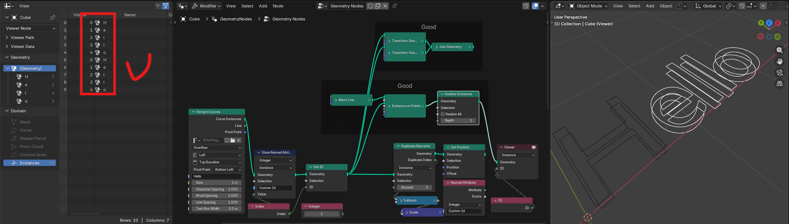The width and height of the screenshot is (789, 224).
Task: Toggle snapping magnet in 3D viewport header
Action: [x=742, y=6]
